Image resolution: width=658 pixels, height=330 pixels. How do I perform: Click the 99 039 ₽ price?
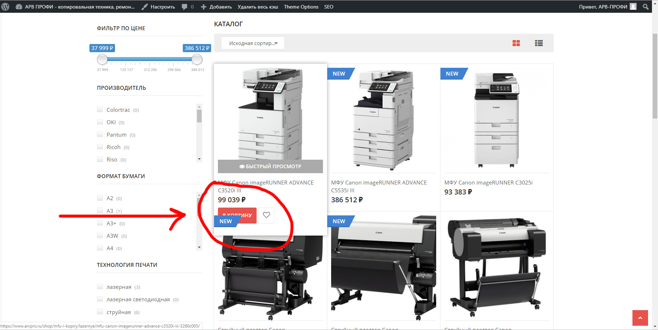pos(232,200)
